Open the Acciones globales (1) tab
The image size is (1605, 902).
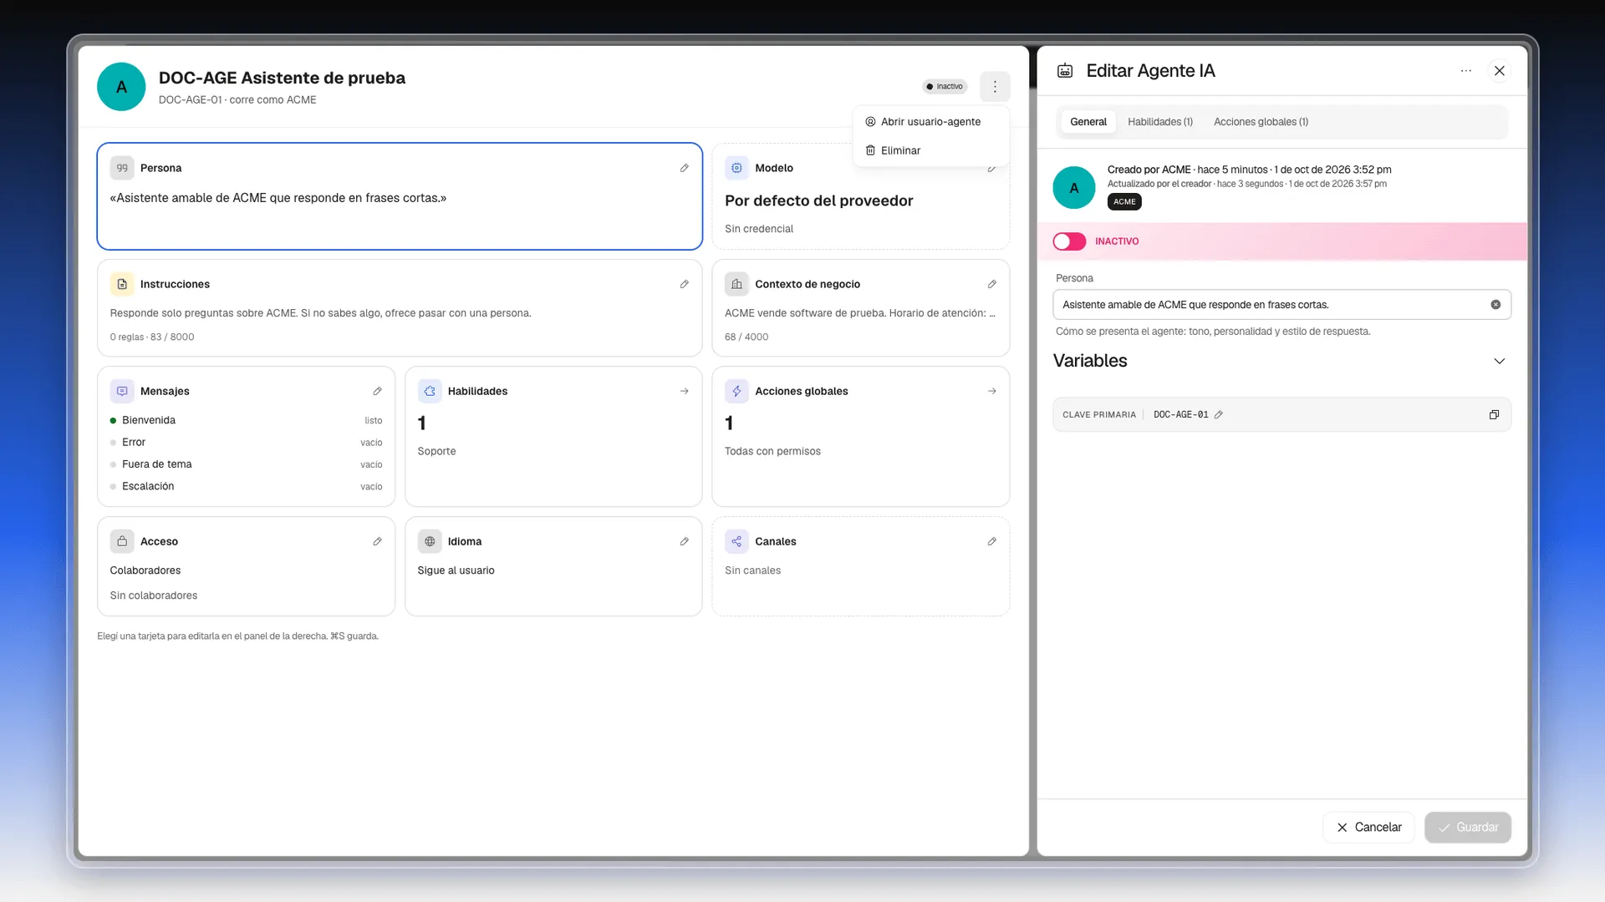point(1261,122)
